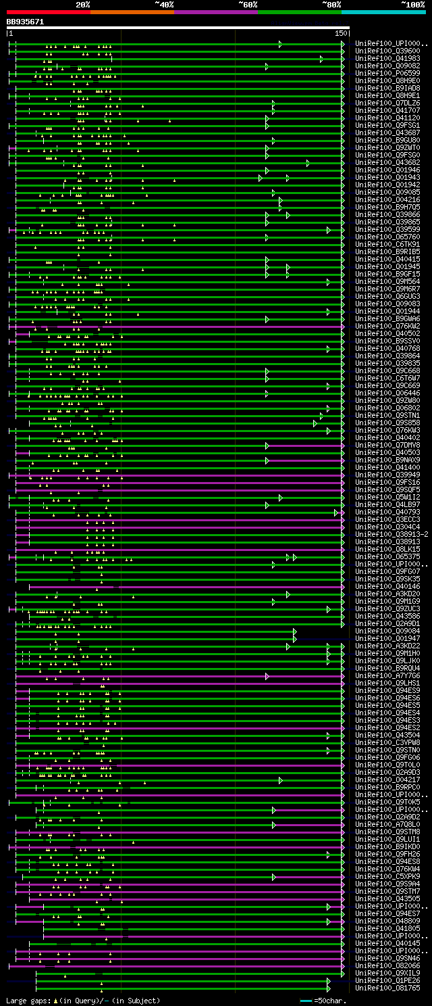
Task: Open alignment for UniRef100_O04216
Action: pyautogui.click(x=387, y=200)
